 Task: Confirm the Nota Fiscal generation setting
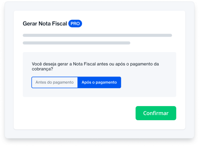[x=156, y=113]
